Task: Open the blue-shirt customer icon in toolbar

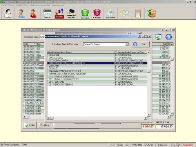Action: coord(22,13)
